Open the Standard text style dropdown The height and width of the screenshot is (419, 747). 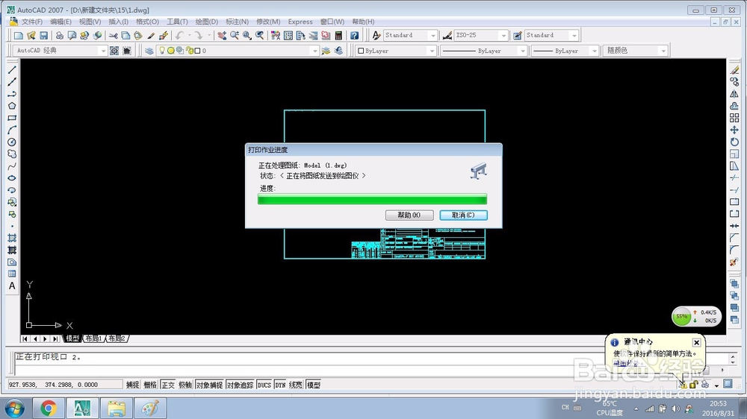pyautogui.click(x=433, y=35)
